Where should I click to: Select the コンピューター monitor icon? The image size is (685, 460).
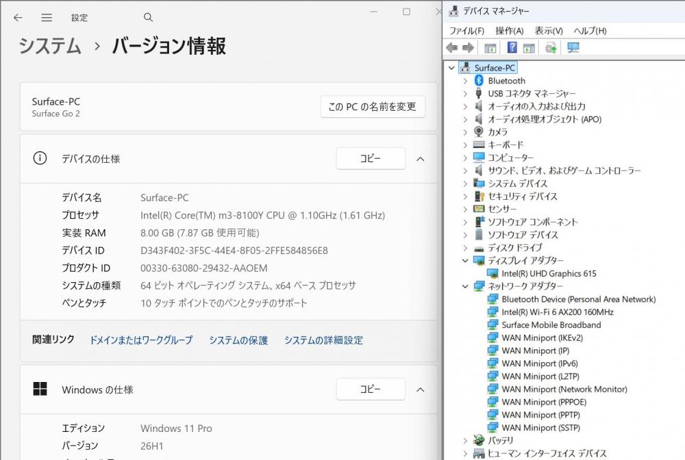click(479, 157)
